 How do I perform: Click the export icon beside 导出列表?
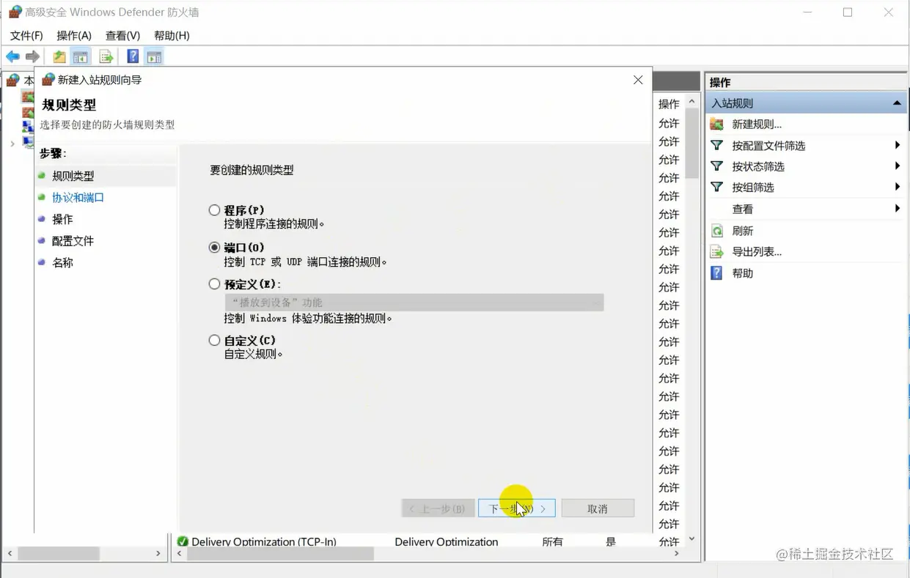point(717,251)
